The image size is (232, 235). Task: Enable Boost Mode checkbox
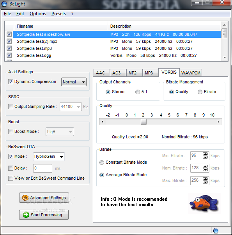(11, 131)
